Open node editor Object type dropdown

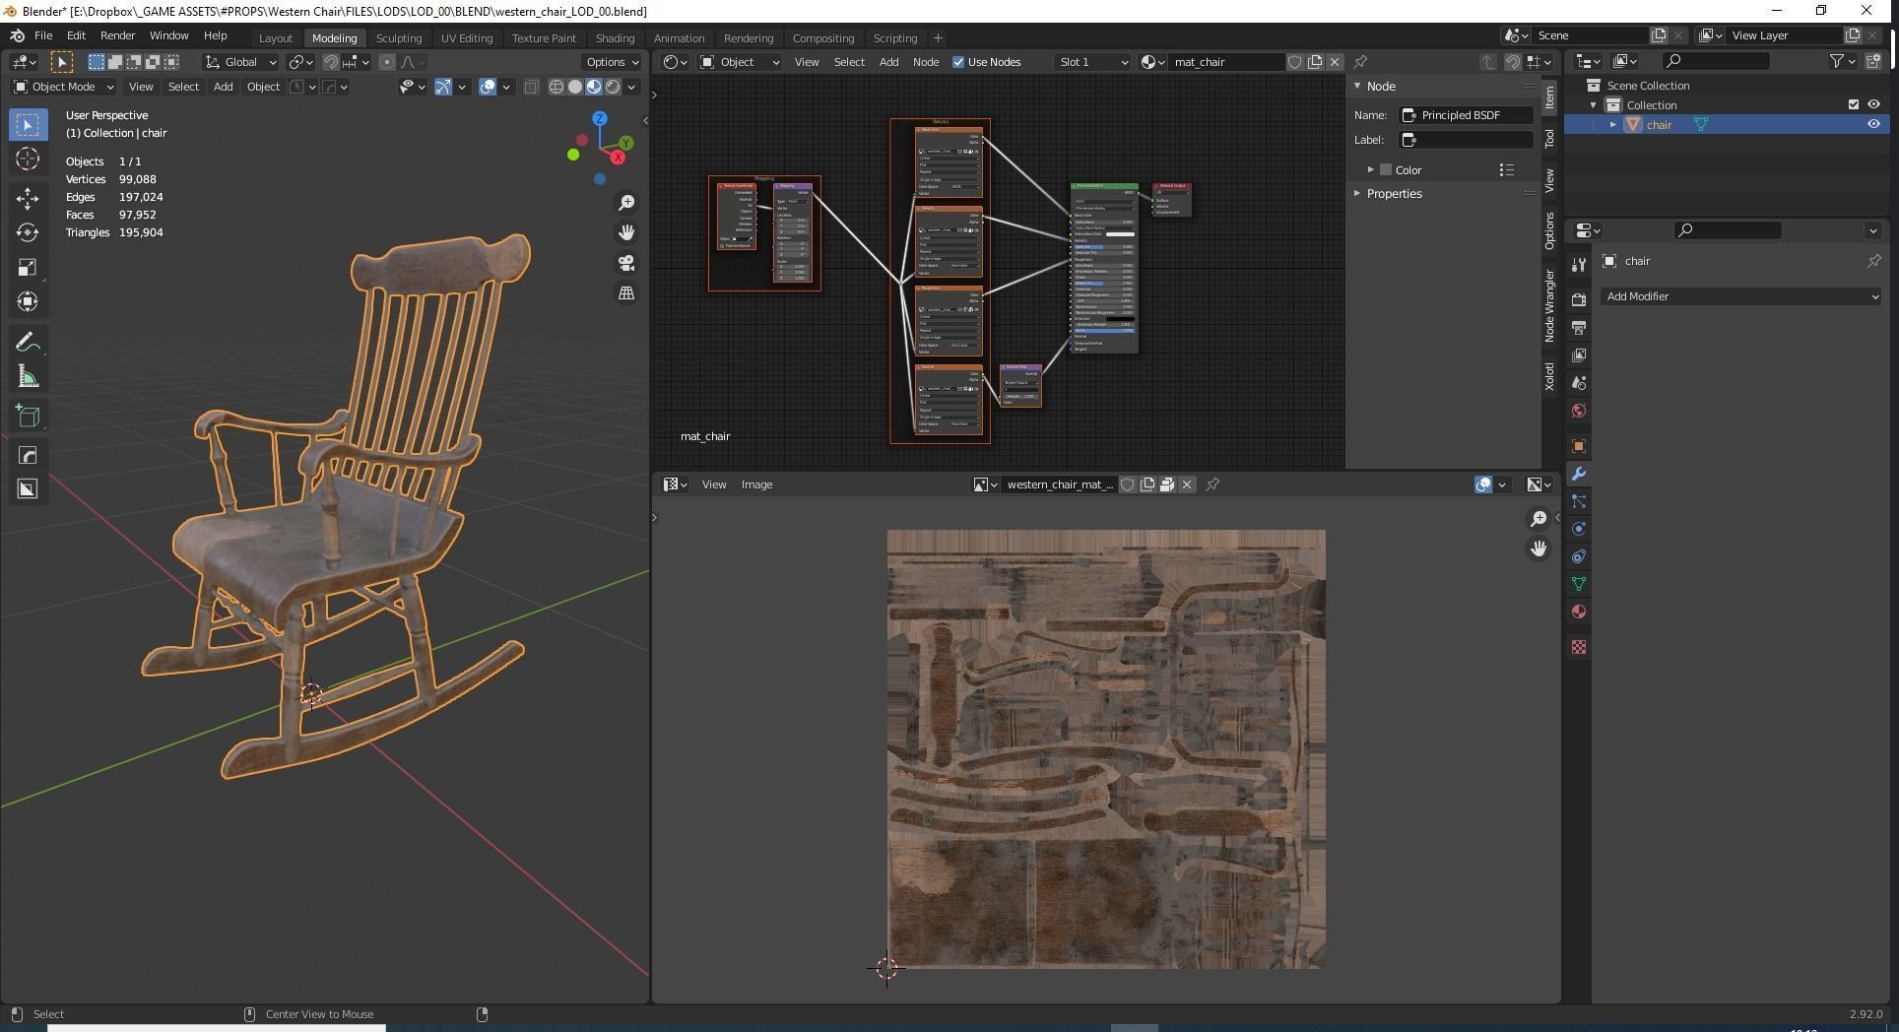[x=739, y=62]
